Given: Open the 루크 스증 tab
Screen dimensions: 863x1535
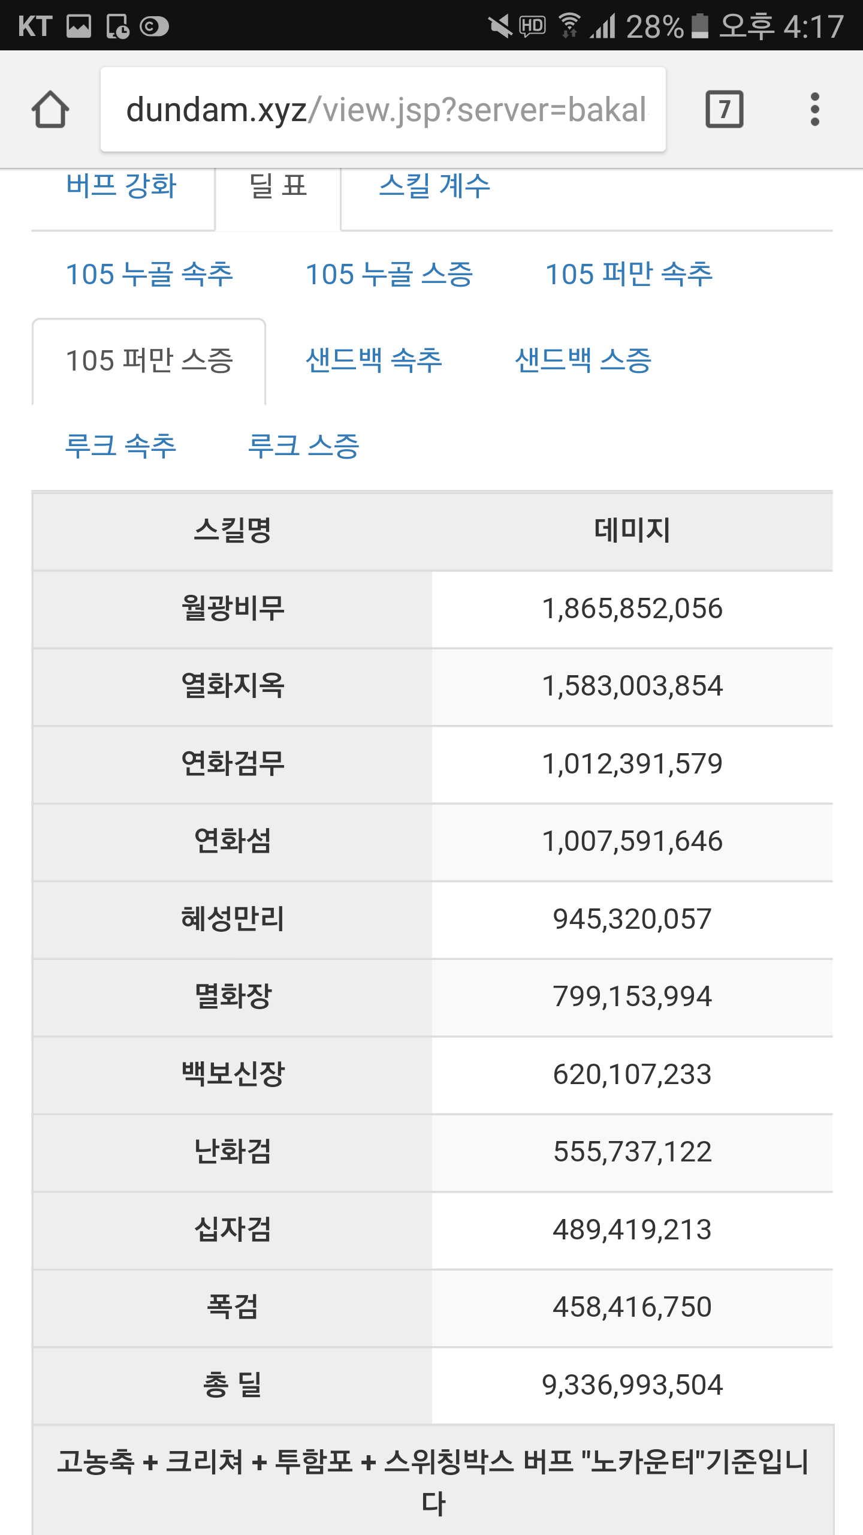Looking at the screenshot, I should [x=303, y=447].
